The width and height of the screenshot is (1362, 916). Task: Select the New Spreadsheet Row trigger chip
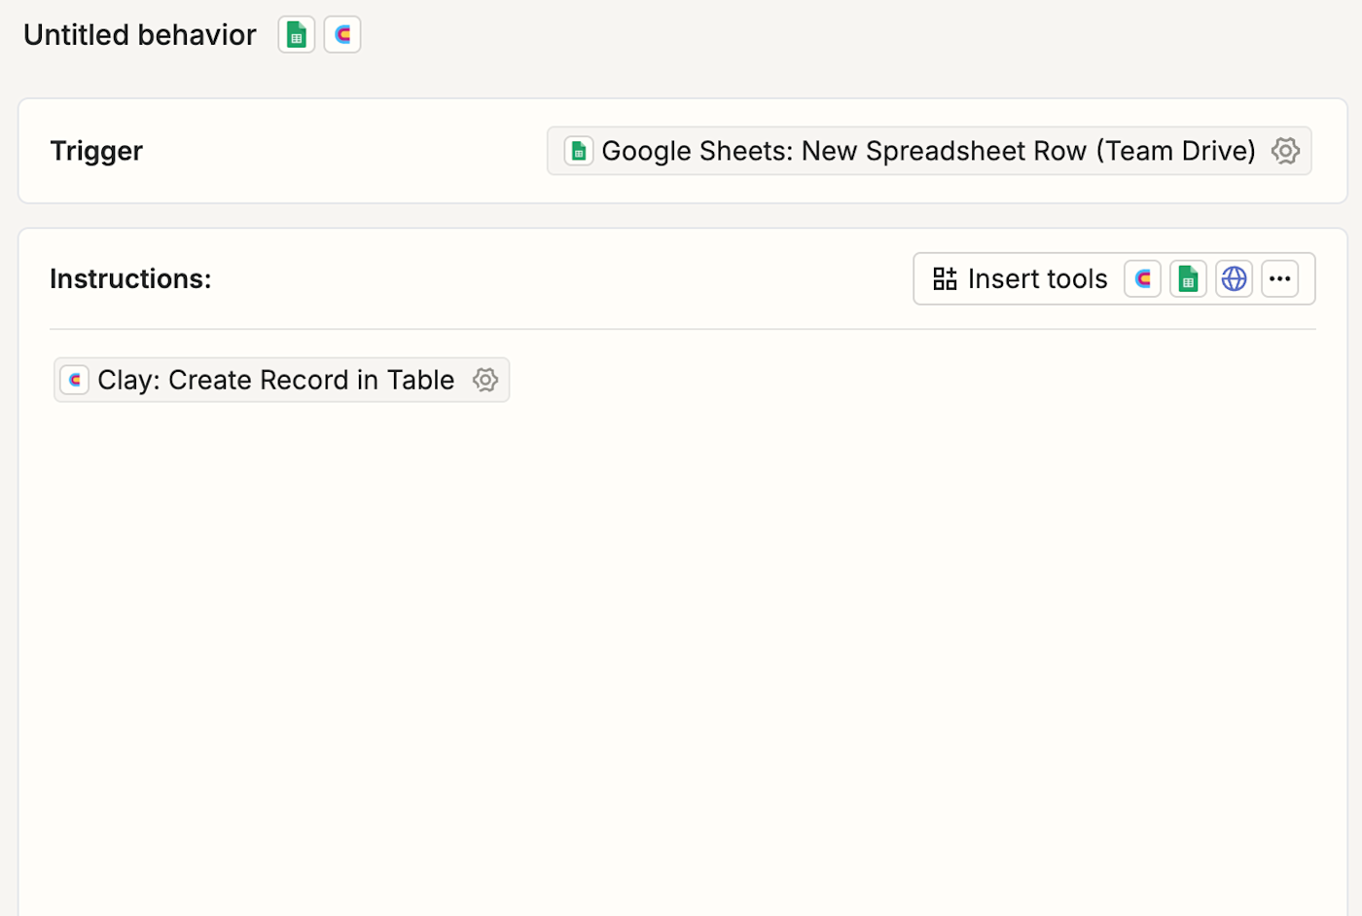(x=927, y=151)
